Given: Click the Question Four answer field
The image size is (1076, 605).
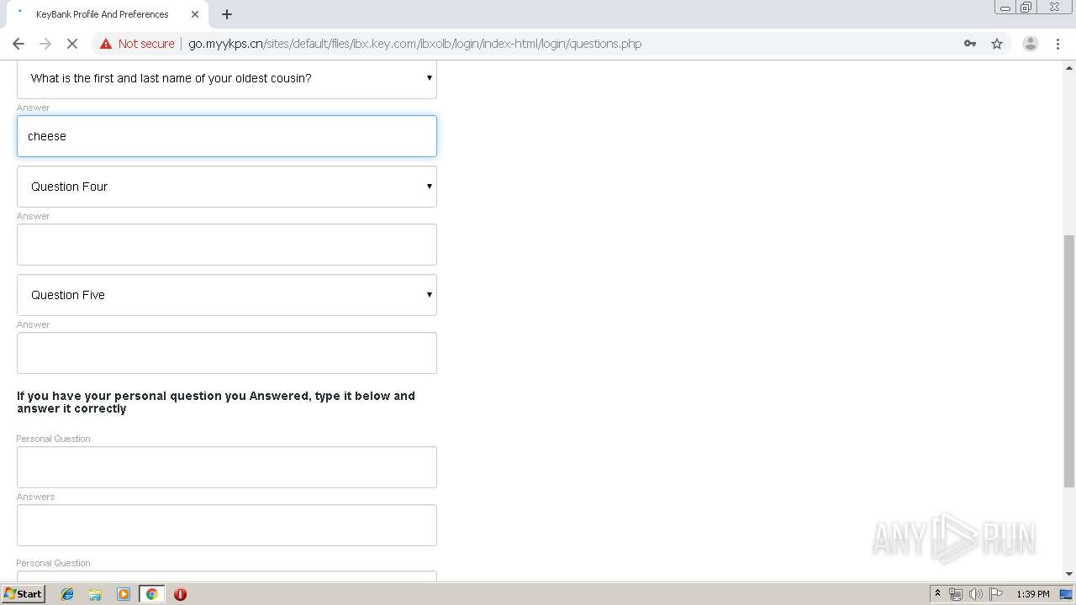Looking at the screenshot, I should click(227, 245).
